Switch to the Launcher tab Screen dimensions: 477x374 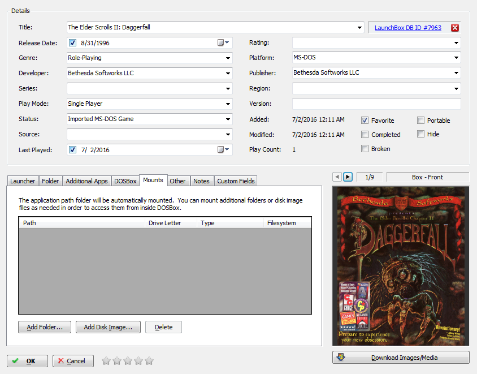[x=23, y=181]
